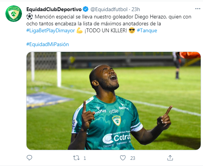This screenshot has height=166, width=203.
Task: Open the #LigaBetPlayDimayor hashtag
Action: 51,31
